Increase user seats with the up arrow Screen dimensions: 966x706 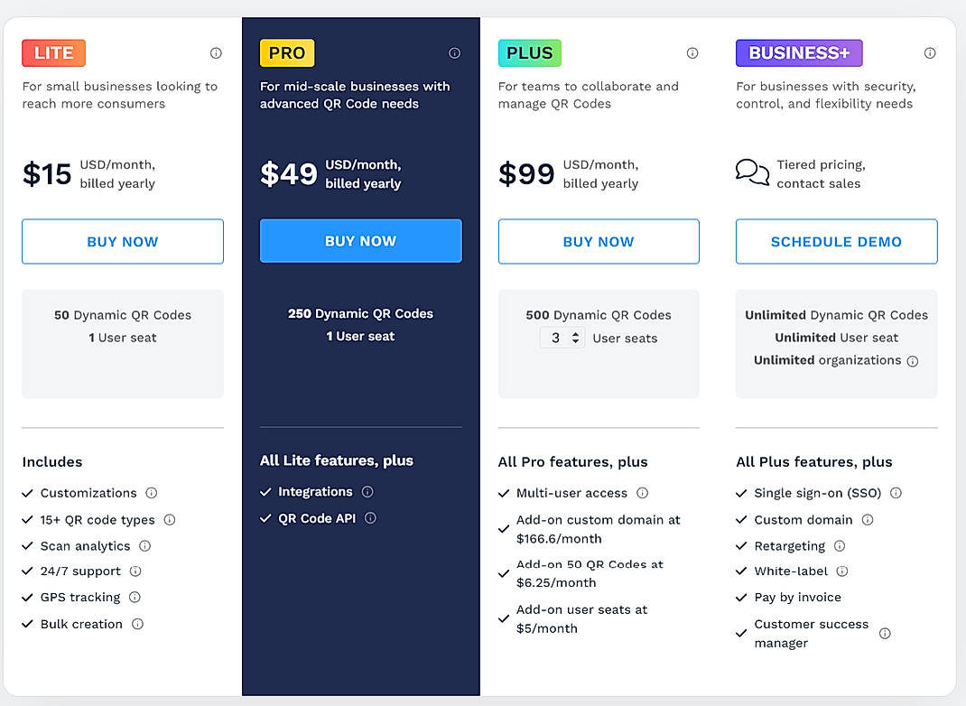575,332
